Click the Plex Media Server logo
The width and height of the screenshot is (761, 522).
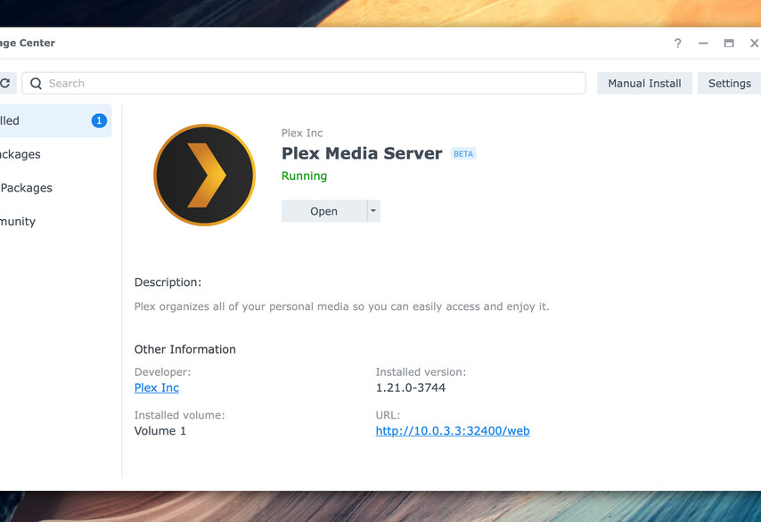pos(204,175)
